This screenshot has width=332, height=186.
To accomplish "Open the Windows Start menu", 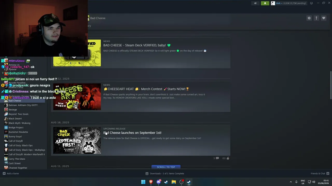I will tap(143, 182).
